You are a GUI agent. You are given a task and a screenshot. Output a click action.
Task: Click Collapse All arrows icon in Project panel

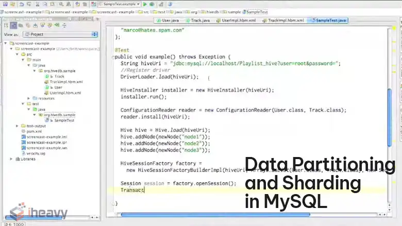pyautogui.click(x=57, y=25)
